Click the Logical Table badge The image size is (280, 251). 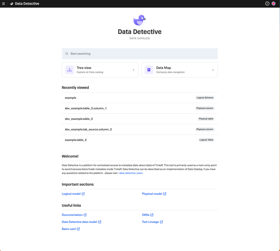(206, 140)
